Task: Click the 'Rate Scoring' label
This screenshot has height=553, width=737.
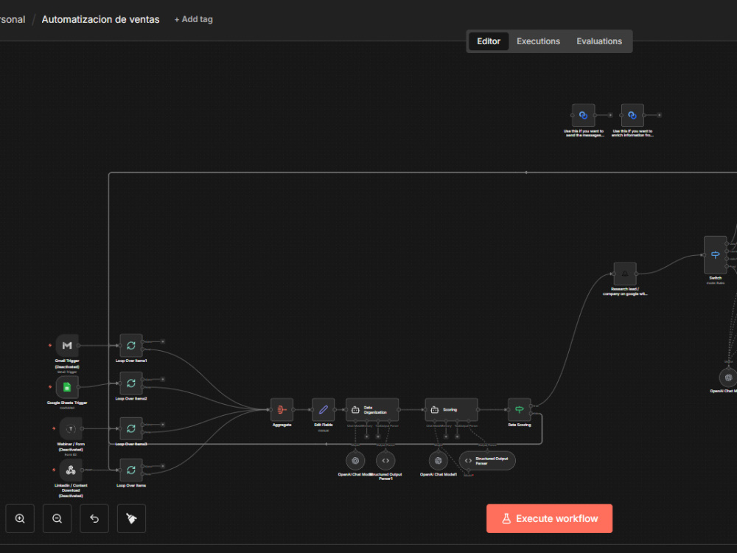Action: [x=520, y=425]
